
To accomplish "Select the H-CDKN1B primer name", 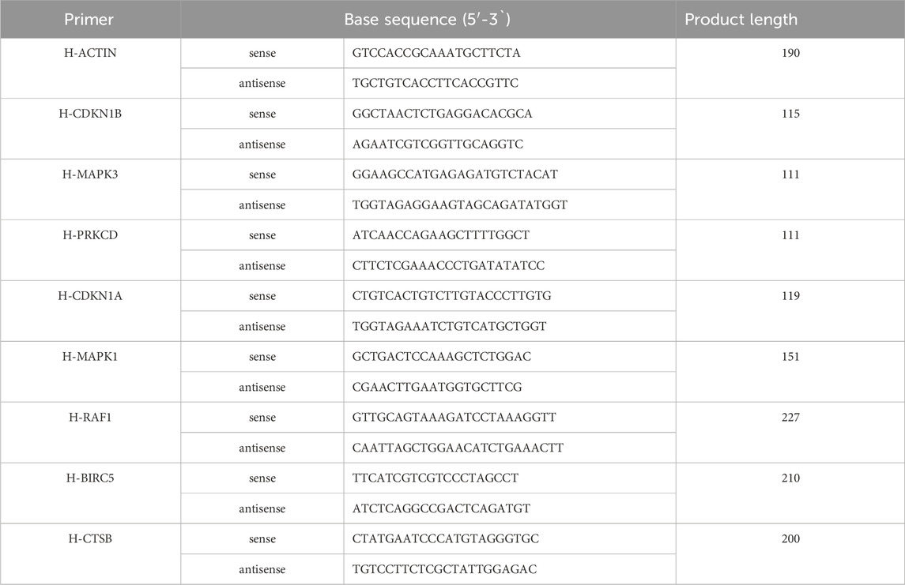I will pos(90,114).
